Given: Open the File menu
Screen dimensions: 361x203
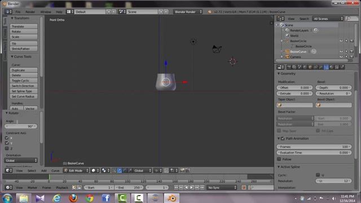Looking at the screenshot, I should point(18,12).
